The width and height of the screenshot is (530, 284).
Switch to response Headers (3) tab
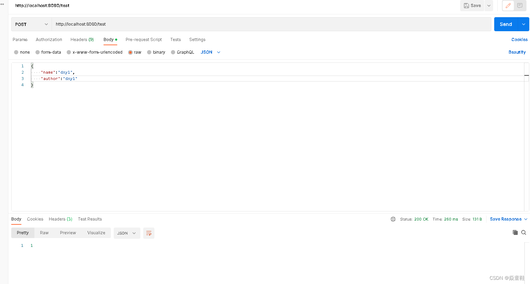point(60,219)
